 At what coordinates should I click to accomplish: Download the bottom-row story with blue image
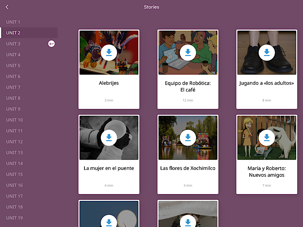(109, 222)
